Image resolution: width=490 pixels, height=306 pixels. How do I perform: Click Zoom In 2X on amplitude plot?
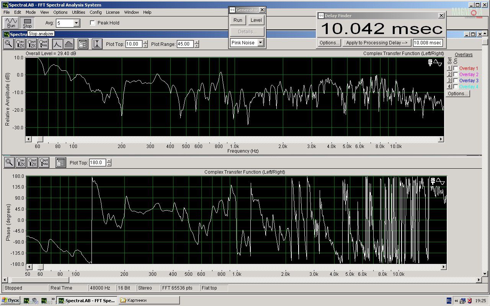(20, 44)
